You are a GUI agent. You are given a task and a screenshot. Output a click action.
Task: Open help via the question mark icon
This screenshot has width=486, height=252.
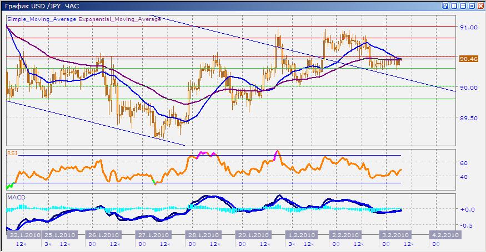[x=445, y=6]
